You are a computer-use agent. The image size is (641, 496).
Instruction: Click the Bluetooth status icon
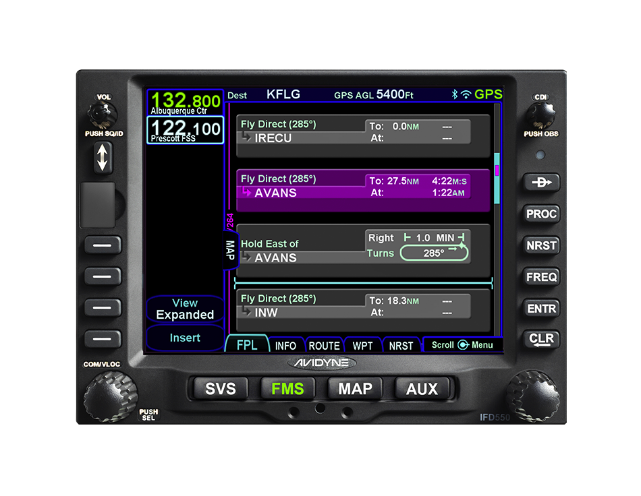tap(454, 94)
